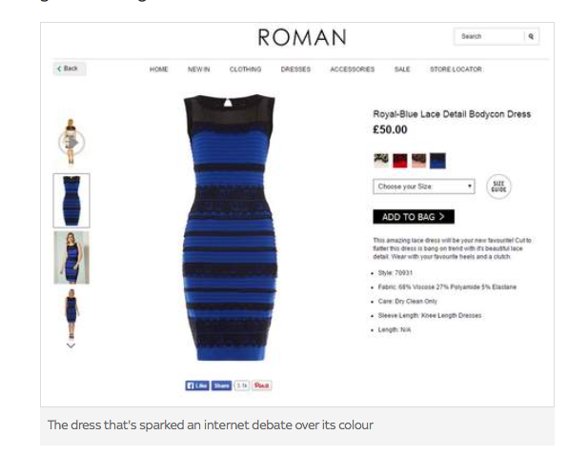Click the Add to Bag button
The height and width of the screenshot is (454, 568).
[x=414, y=217]
